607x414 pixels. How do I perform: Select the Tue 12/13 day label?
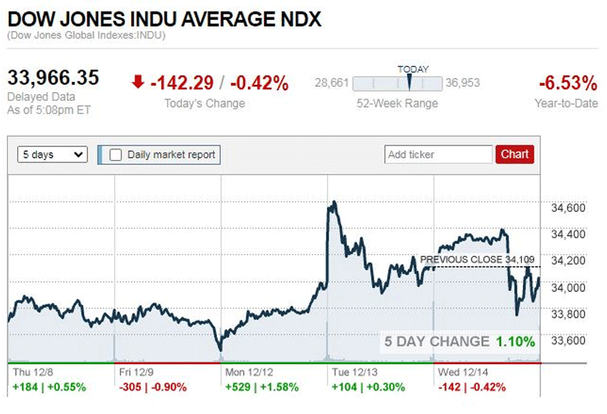coord(351,373)
